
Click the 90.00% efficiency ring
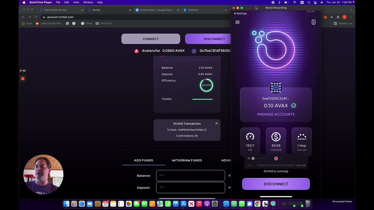206,85
